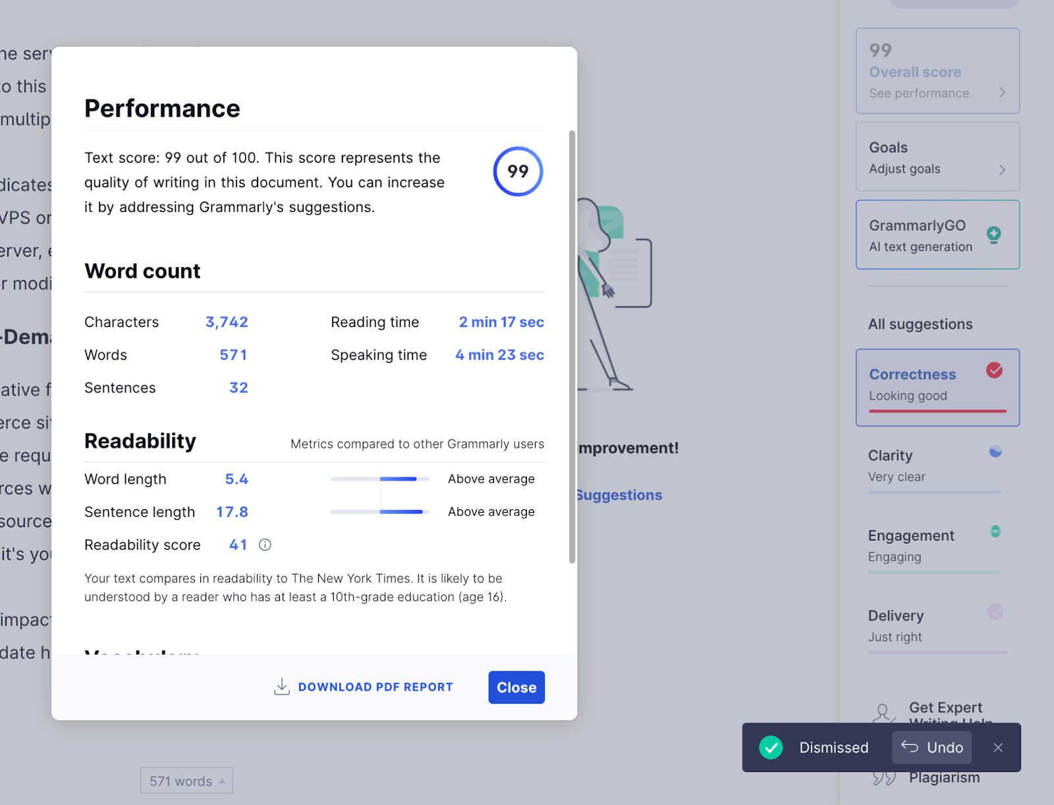Click the Word length comparison bar

380,479
